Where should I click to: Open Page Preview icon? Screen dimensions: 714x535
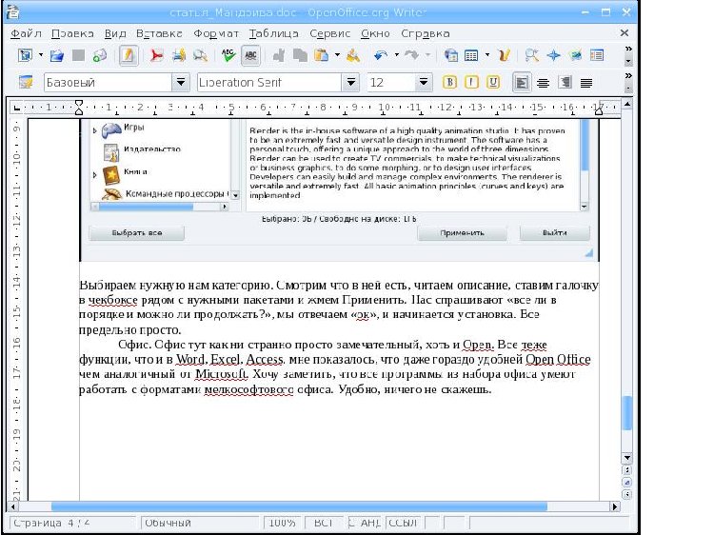click(200, 55)
